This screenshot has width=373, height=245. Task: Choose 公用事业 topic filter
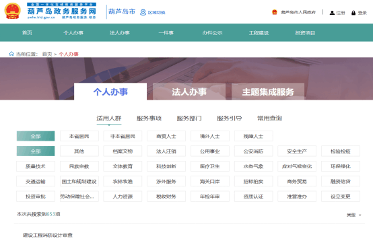point(210,151)
